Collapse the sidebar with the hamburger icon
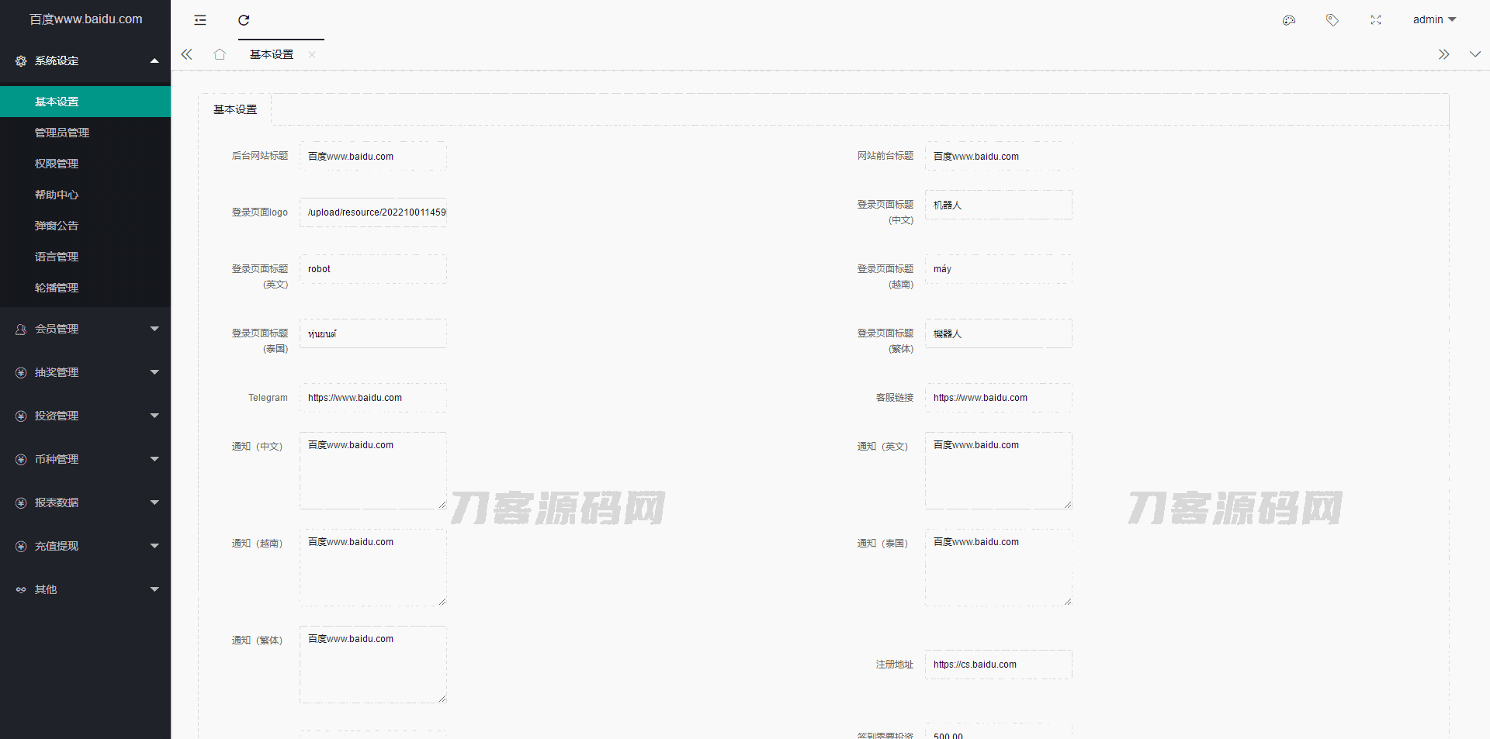The width and height of the screenshot is (1490, 739). pyautogui.click(x=199, y=20)
